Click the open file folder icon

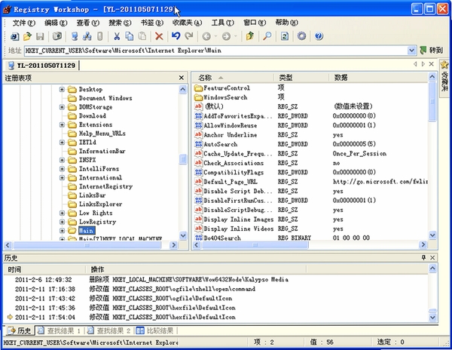pyautogui.click(x=27, y=36)
